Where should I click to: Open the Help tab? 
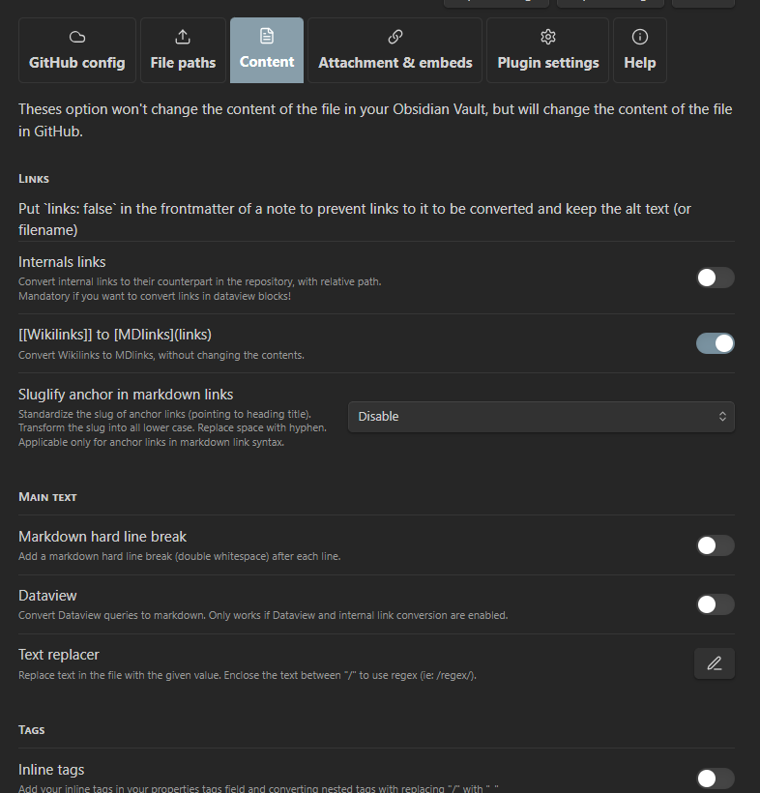tap(640, 50)
